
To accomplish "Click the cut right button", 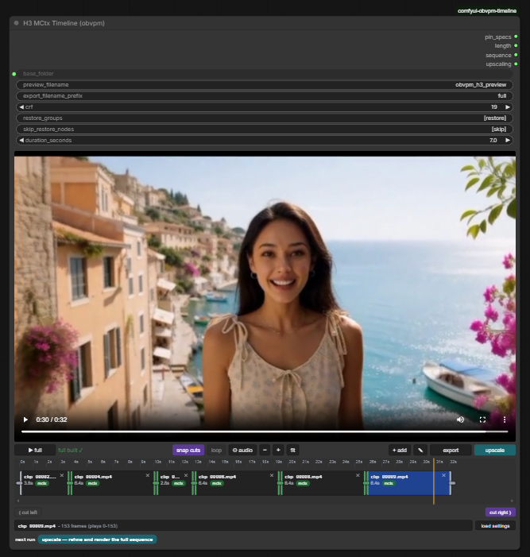I will (x=500, y=513).
